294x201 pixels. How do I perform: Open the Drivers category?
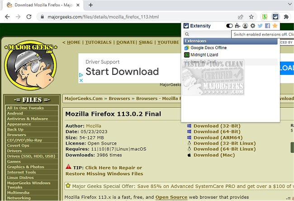click(x=14, y=151)
